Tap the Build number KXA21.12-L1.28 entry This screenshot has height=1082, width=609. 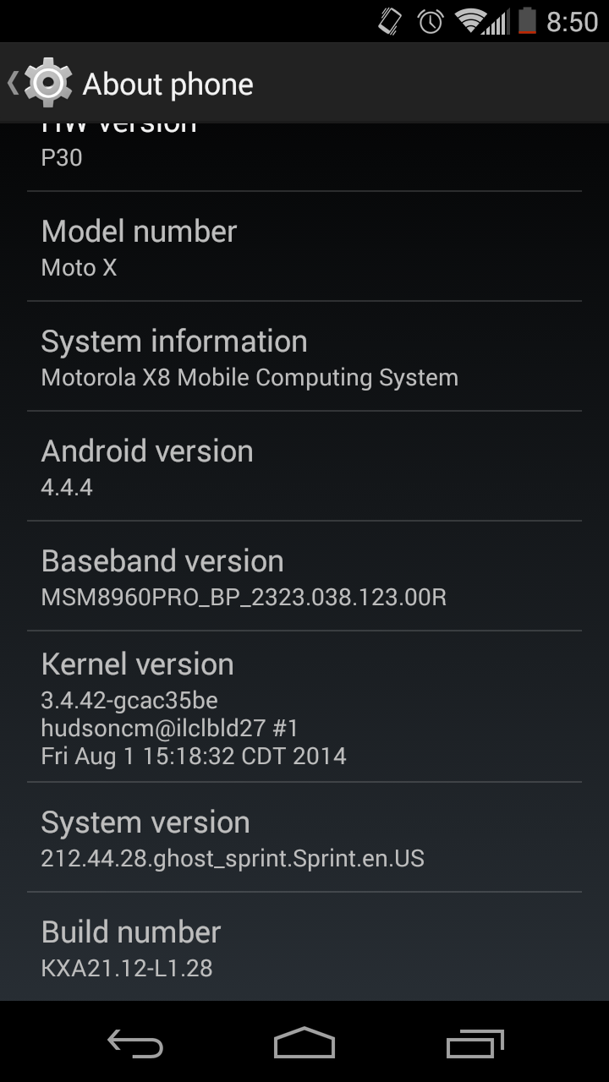point(304,947)
